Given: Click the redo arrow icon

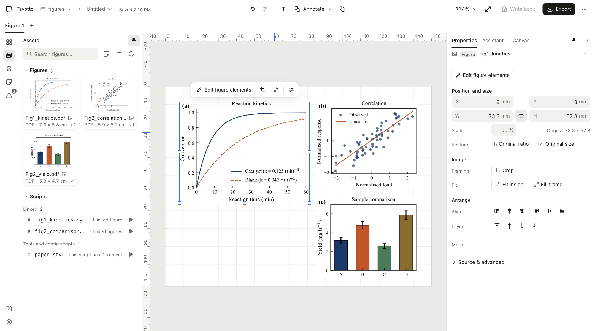Looking at the screenshot, I should click(x=264, y=9).
